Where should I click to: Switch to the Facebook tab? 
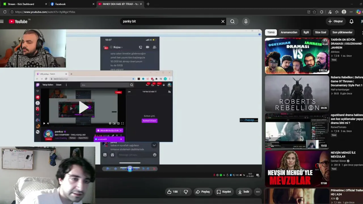(72, 4)
